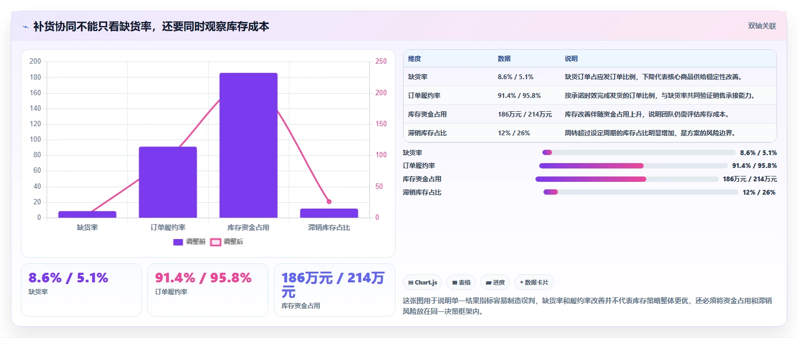Click the 数据卡片 tag chip
This screenshot has height=338, width=798.
click(x=534, y=282)
